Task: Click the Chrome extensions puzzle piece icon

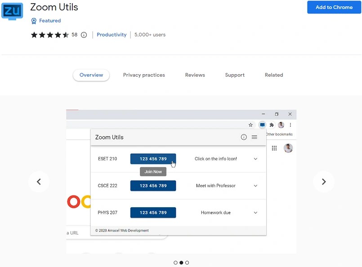Action: (x=271, y=125)
